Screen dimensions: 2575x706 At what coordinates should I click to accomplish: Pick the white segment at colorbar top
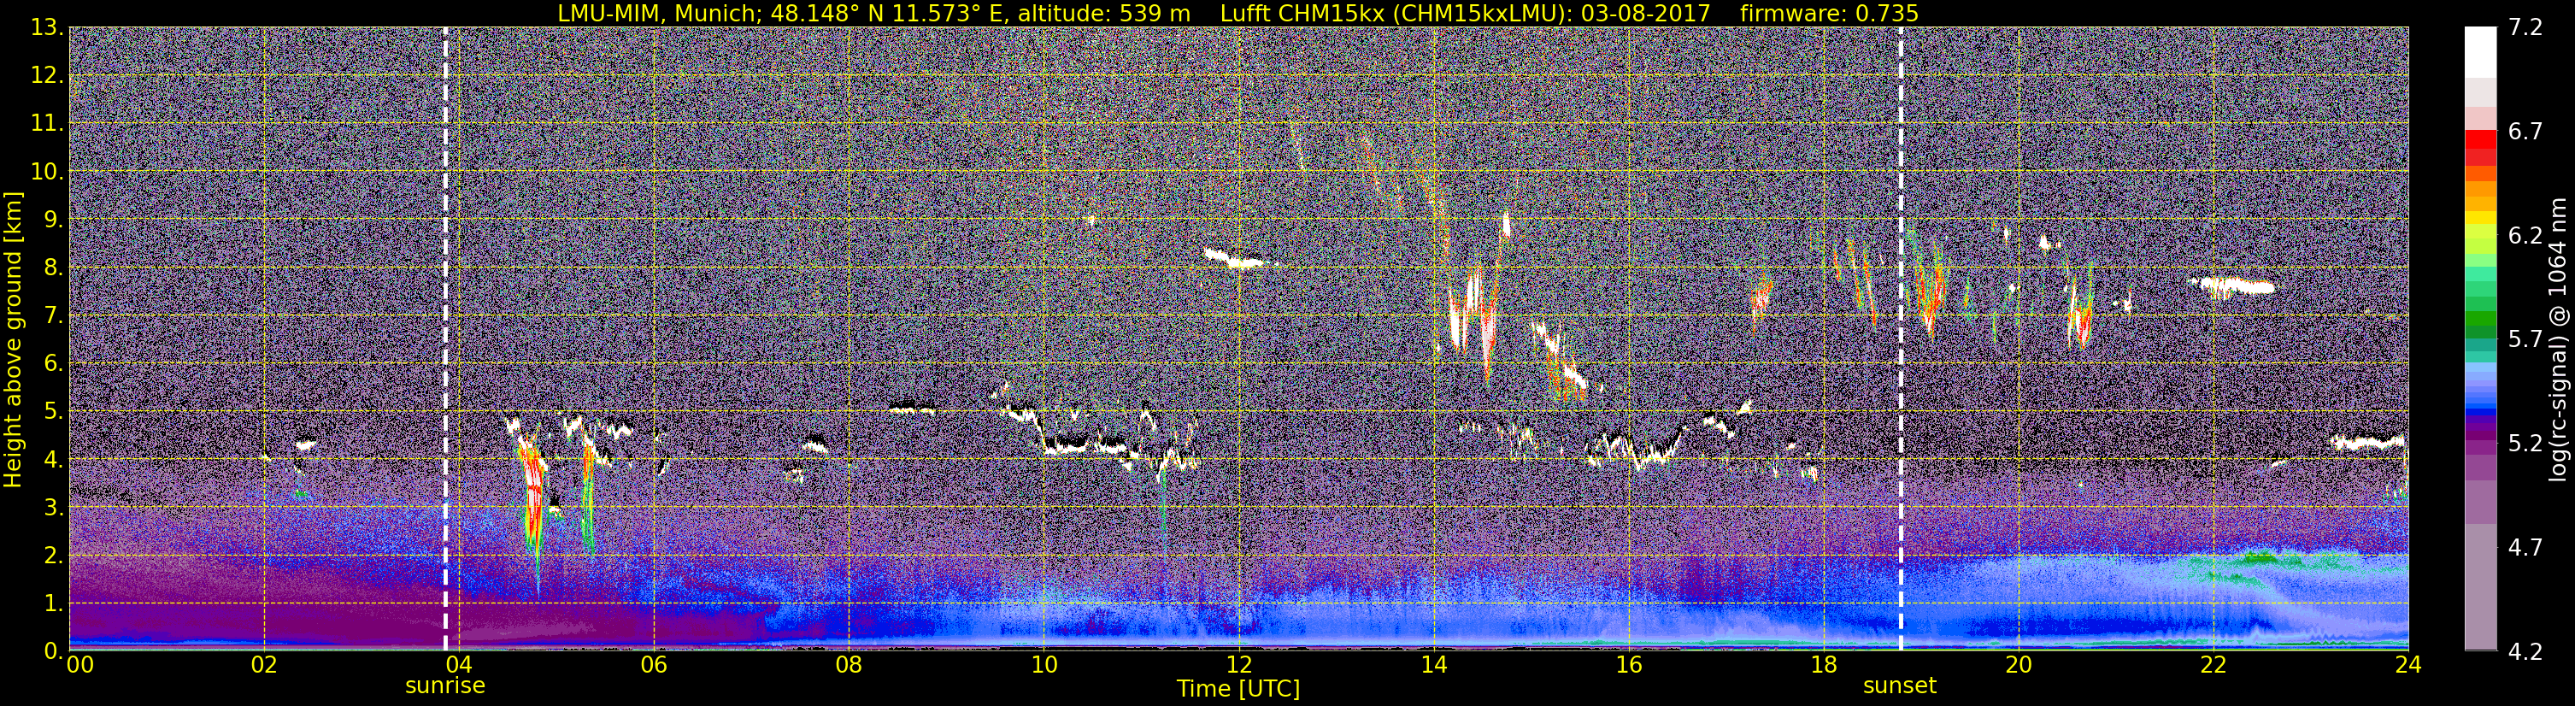click(x=2481, y=52)
